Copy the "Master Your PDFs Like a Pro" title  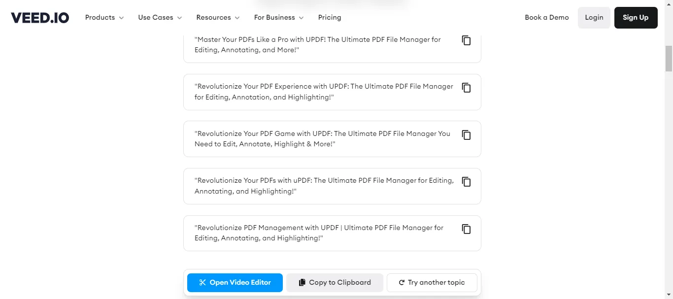point(466,40)
